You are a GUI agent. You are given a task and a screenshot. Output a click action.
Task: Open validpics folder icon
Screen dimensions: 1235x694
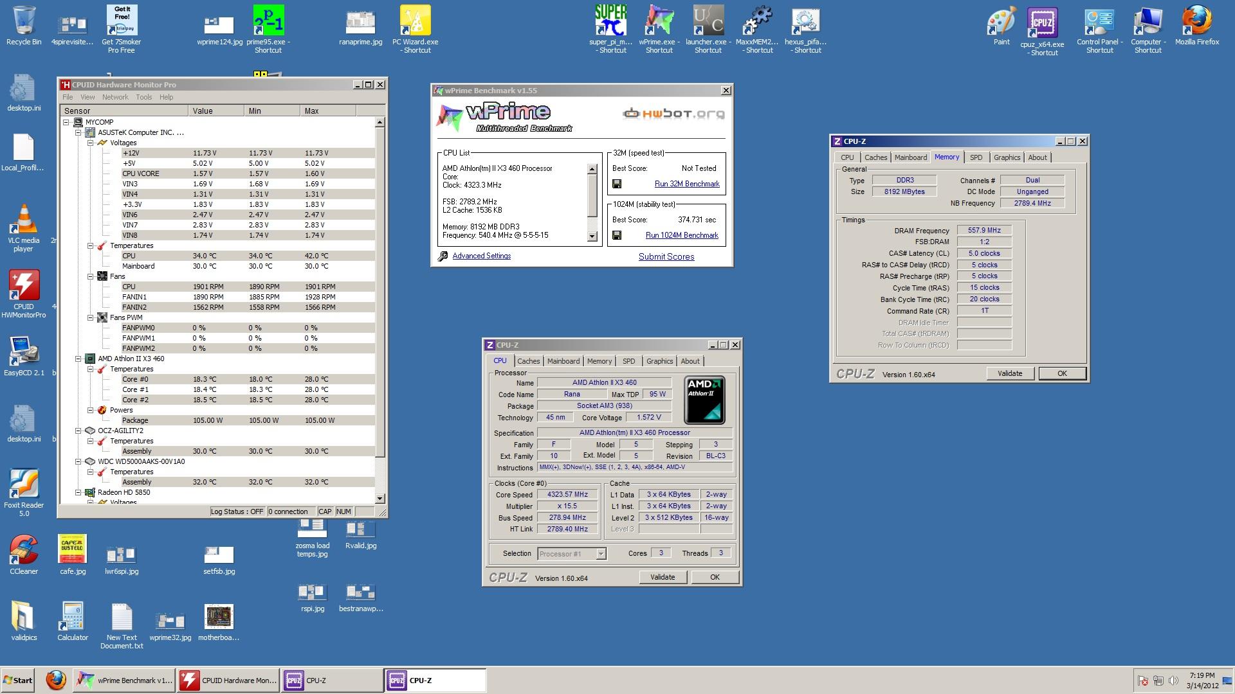point(24,621)
